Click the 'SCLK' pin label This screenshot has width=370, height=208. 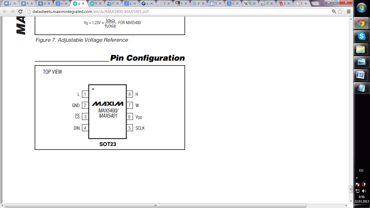click(x=140, y=128)
